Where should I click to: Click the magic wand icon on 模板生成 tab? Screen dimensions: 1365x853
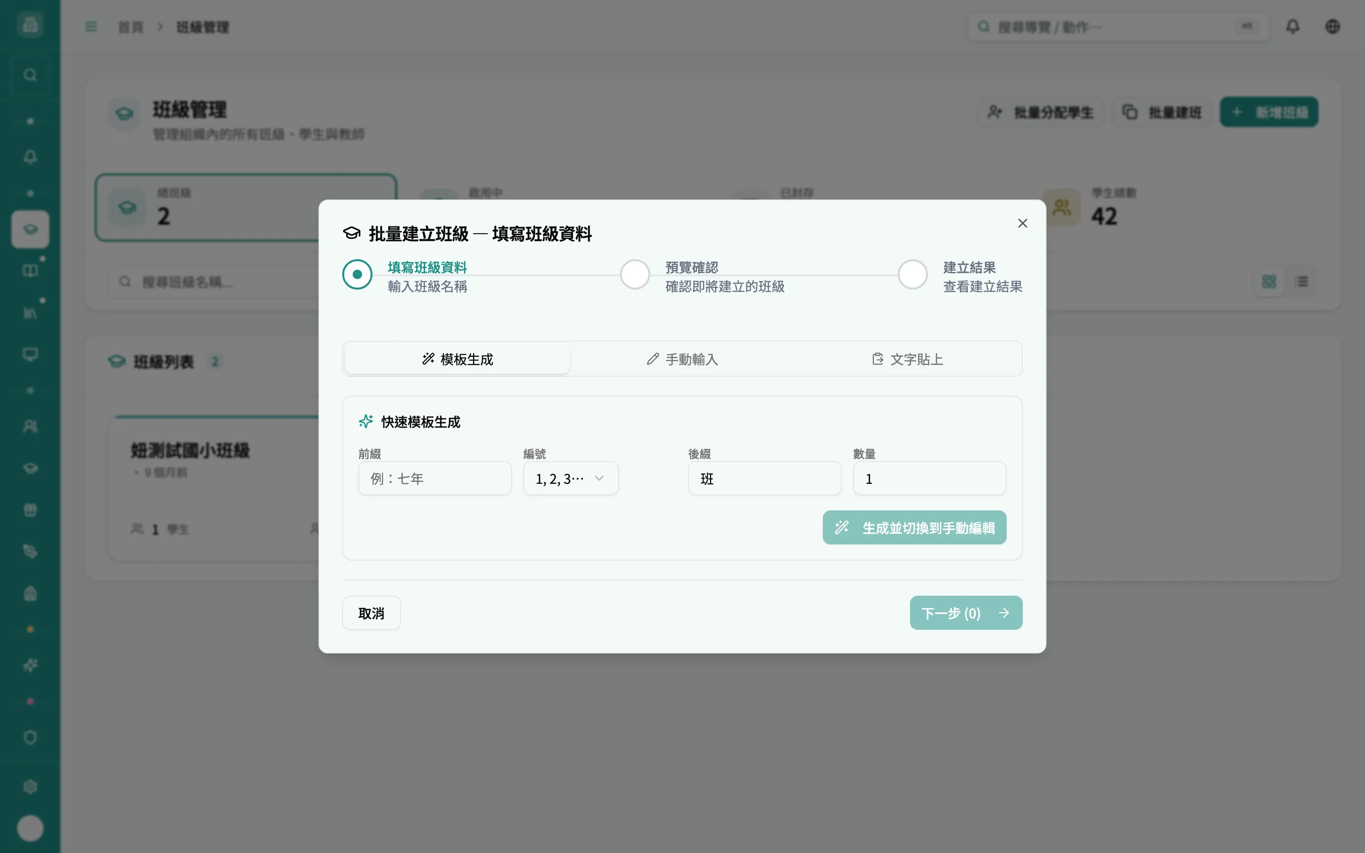(428, 359)
